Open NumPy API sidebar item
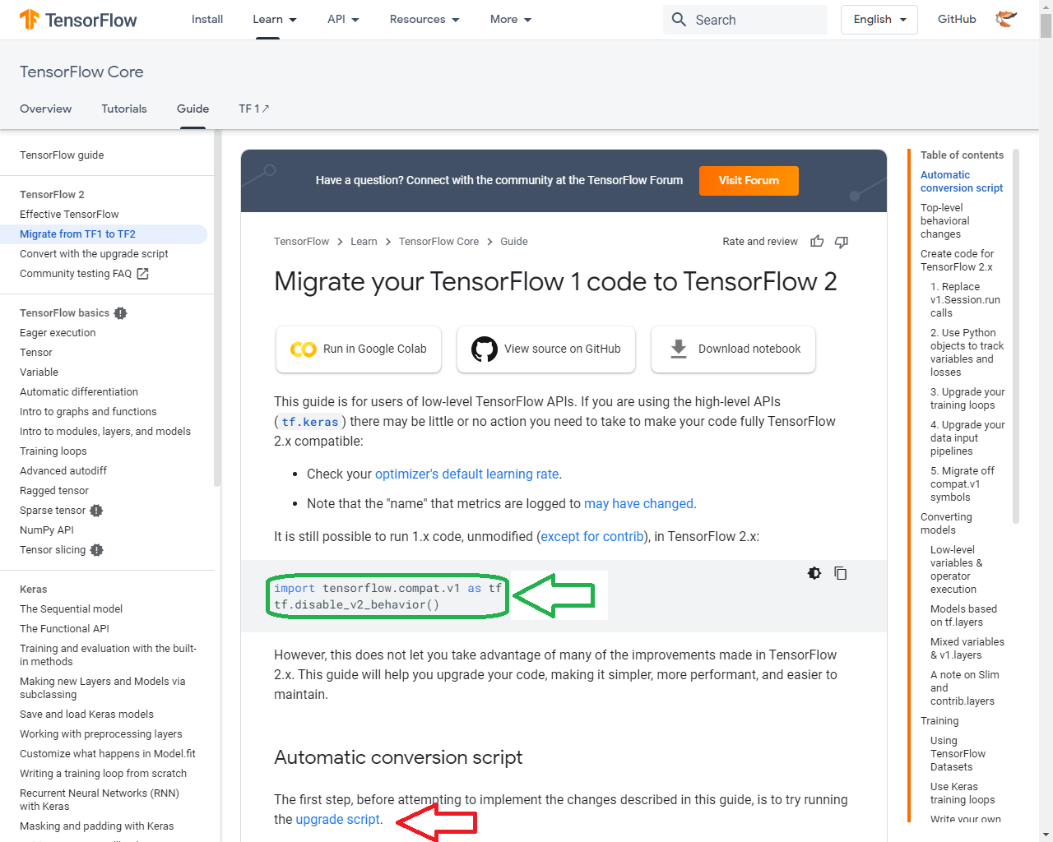 tap(47, 530)
